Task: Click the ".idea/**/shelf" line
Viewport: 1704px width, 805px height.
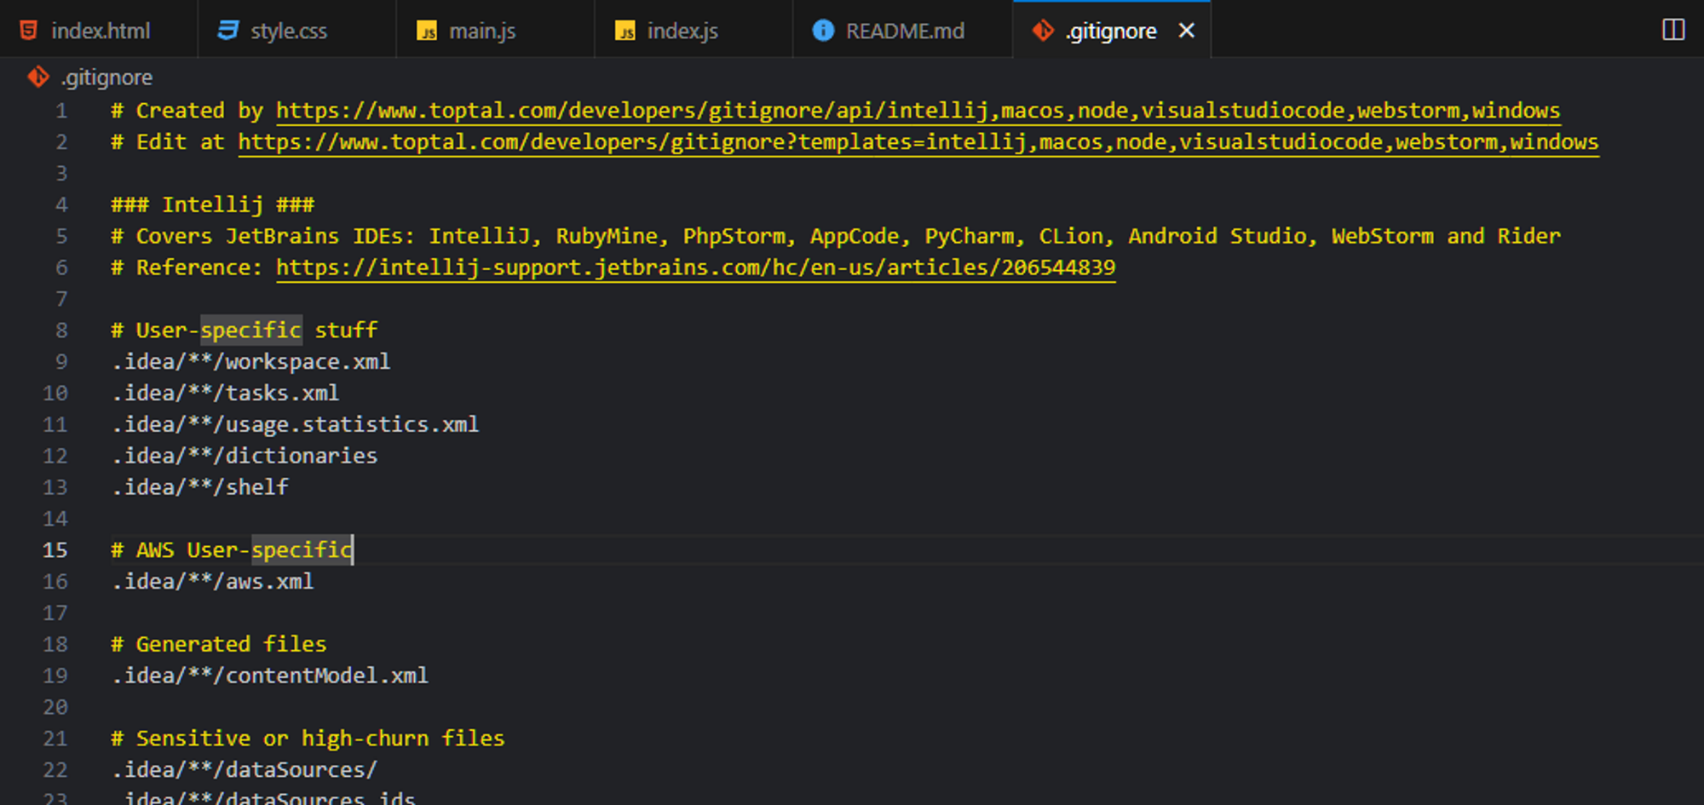Action: click(x=199, y=487)
